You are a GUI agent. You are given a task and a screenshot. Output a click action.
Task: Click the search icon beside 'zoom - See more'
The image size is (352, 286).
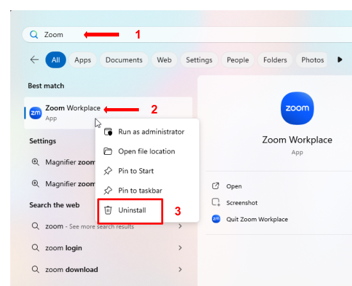35,226
